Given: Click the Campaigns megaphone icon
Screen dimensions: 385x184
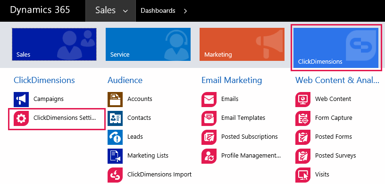Looking at the screenshot, I should 21,99.
